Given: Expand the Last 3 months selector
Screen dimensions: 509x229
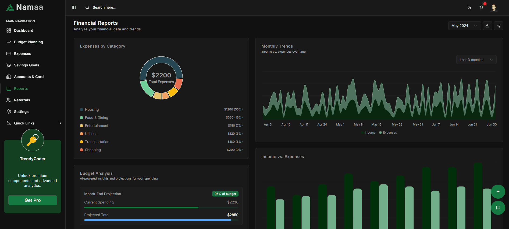Looking at the screenshot, I should (476, 60).
